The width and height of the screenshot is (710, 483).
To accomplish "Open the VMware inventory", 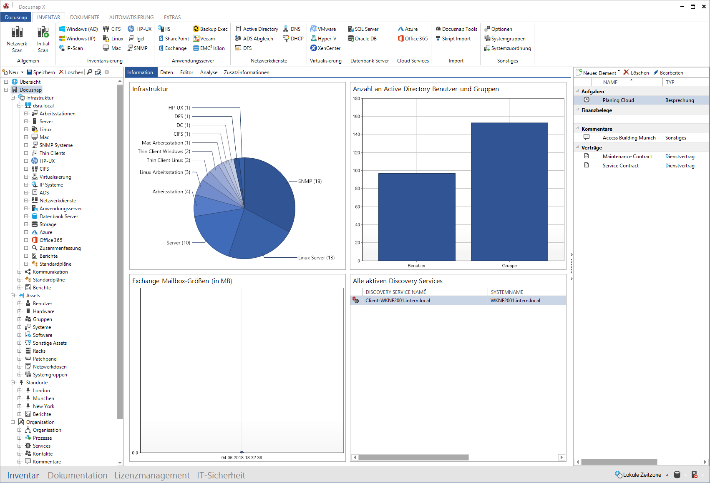I will click(x=323, y=29).
